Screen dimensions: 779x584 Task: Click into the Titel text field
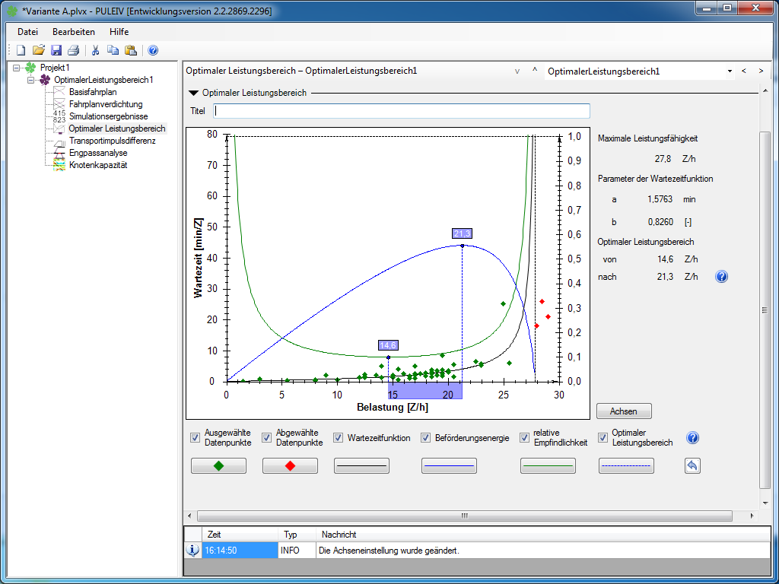pos(402,111)
